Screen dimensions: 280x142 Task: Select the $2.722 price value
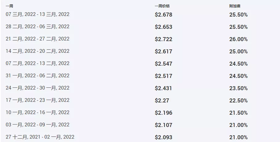coord(164,39)
